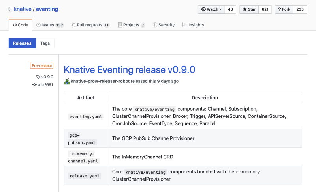The image size is (316, 192).
Task: Click 'The GCP PubSub ChannelProvisioner' description
Action: (153, 138)
